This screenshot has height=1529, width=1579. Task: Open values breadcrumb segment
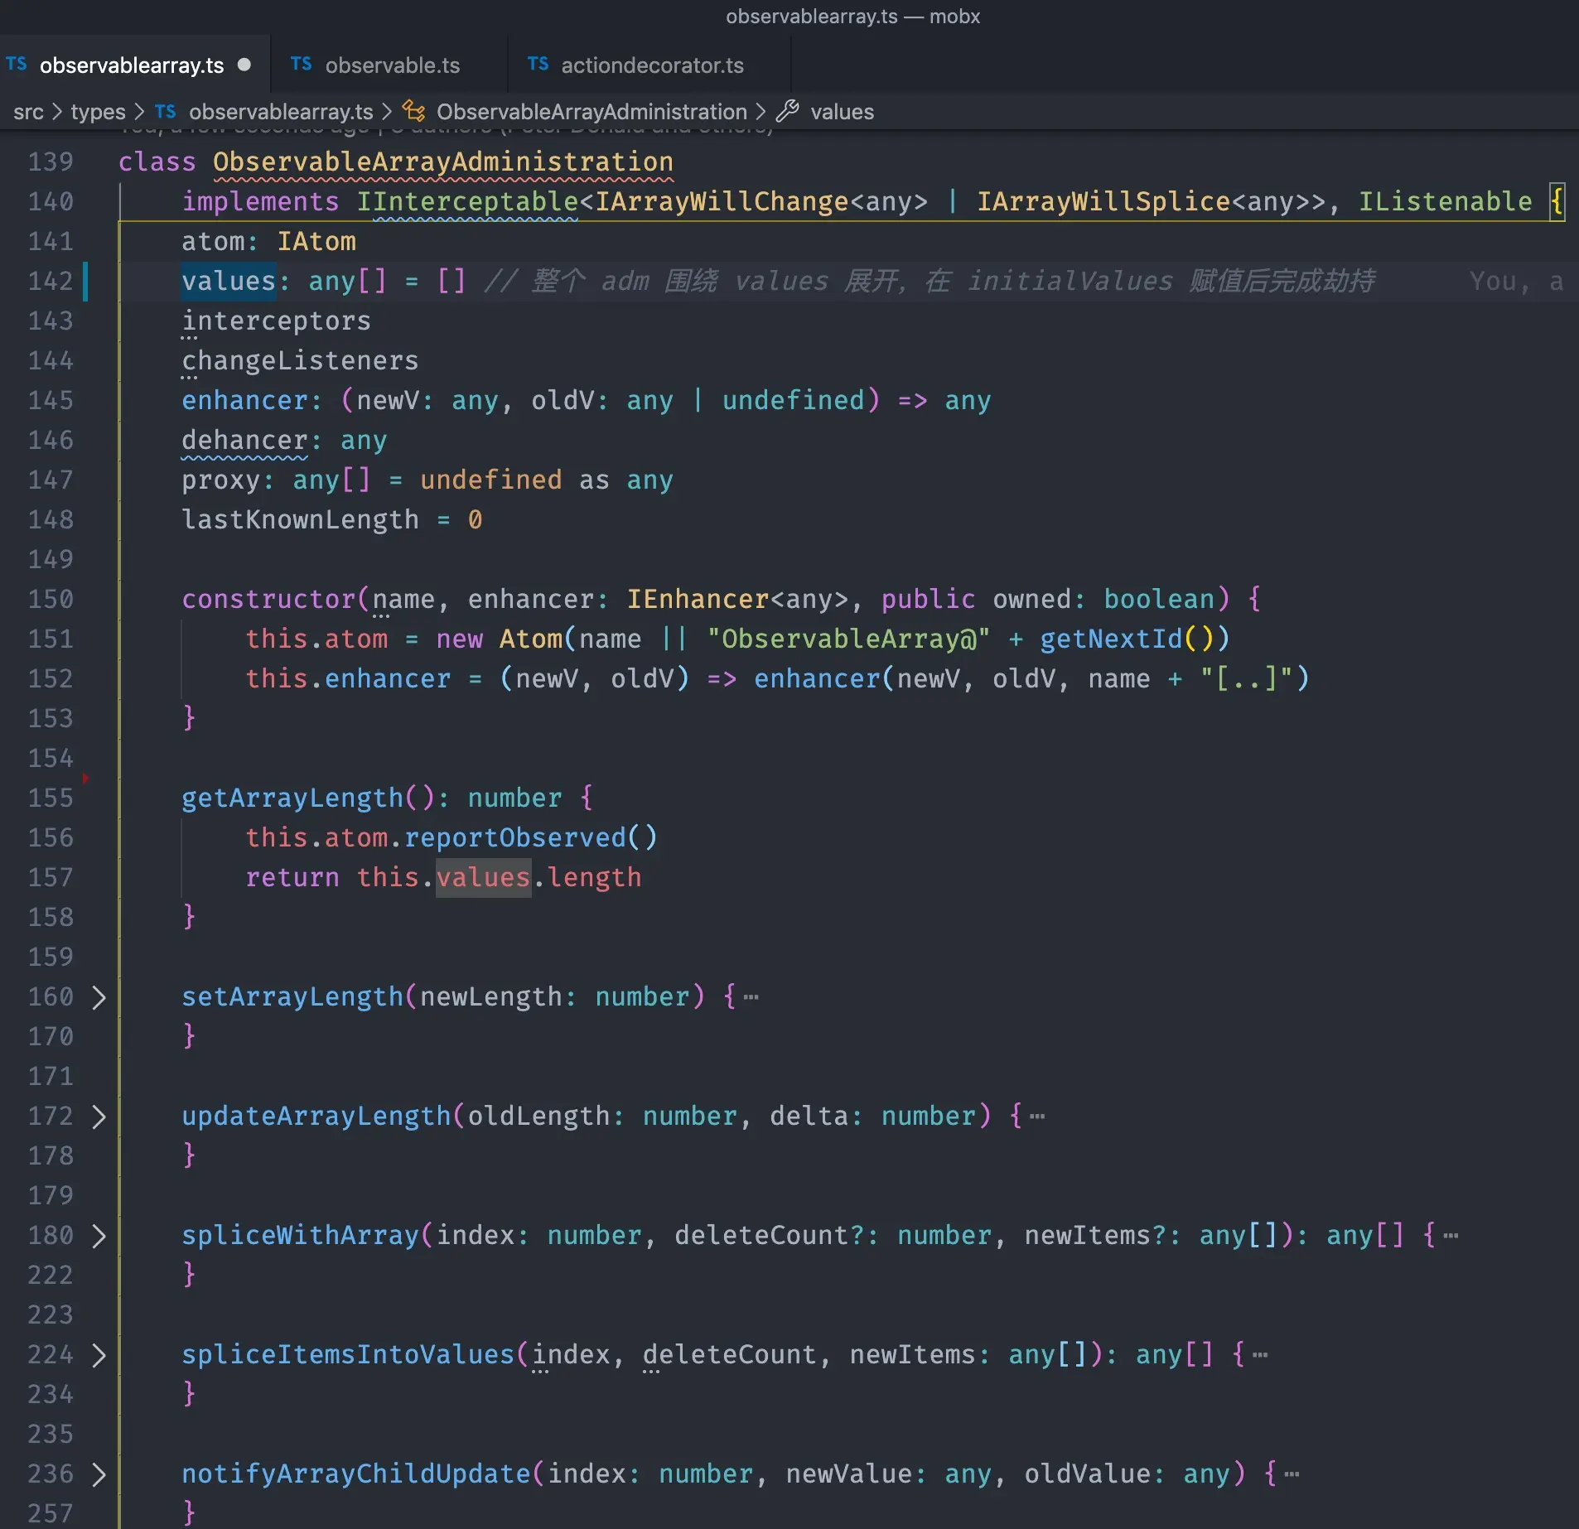pyautogui.click(x=842, y=112)
